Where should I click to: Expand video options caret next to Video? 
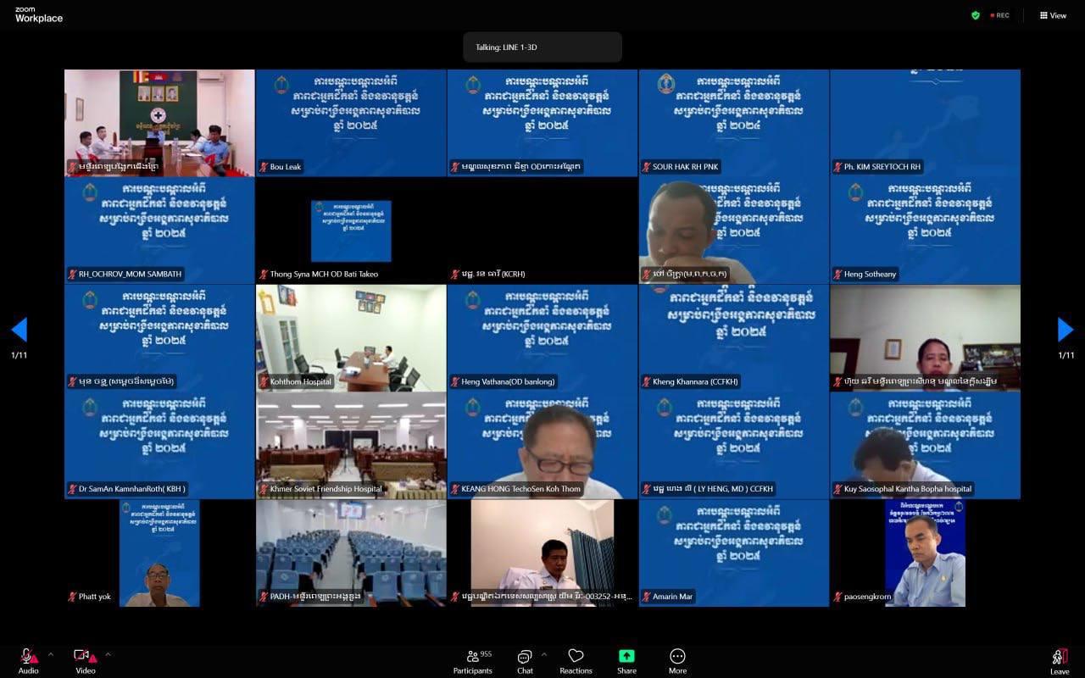(108, 654)
